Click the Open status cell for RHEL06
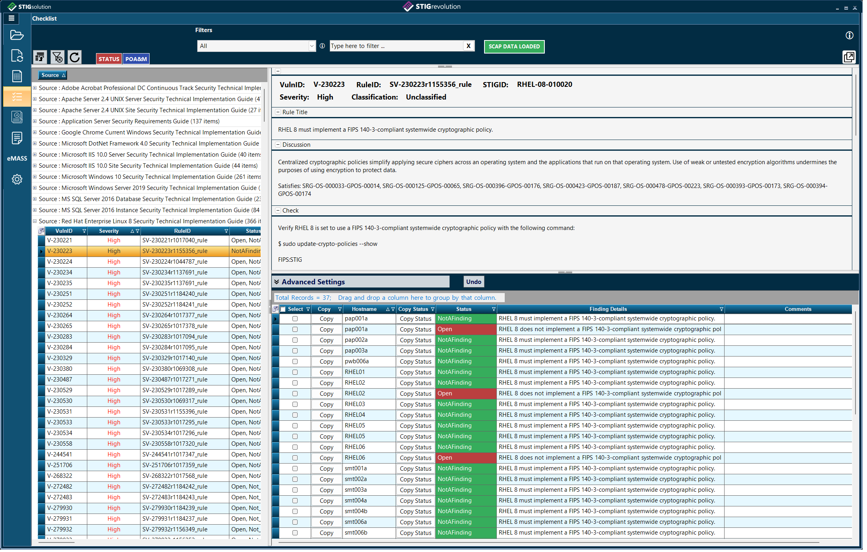Image resolution: width=867 pixels, height=552 pixels. 466,458
